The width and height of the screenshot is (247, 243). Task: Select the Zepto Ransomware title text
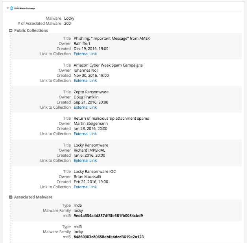tap(91, 92)
